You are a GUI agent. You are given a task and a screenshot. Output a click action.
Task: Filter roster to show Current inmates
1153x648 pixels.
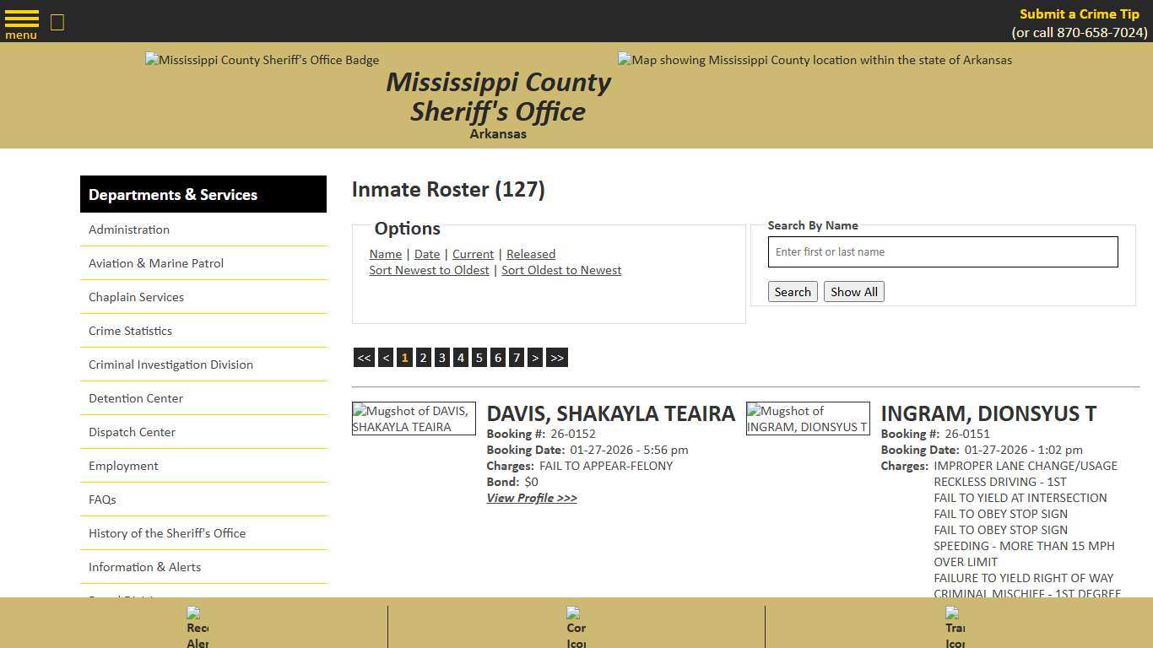(x=473, y=254)
